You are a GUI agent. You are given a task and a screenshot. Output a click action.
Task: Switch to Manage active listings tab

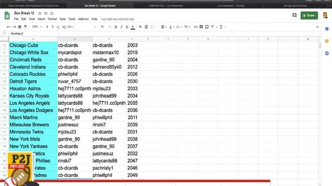[x=295, y=6]
